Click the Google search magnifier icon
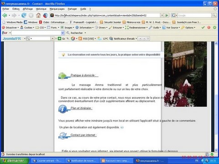 [x=214, y=15]
